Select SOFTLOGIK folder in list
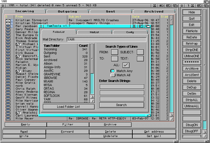This screenshot has width=210, height=143. point(66,96)
